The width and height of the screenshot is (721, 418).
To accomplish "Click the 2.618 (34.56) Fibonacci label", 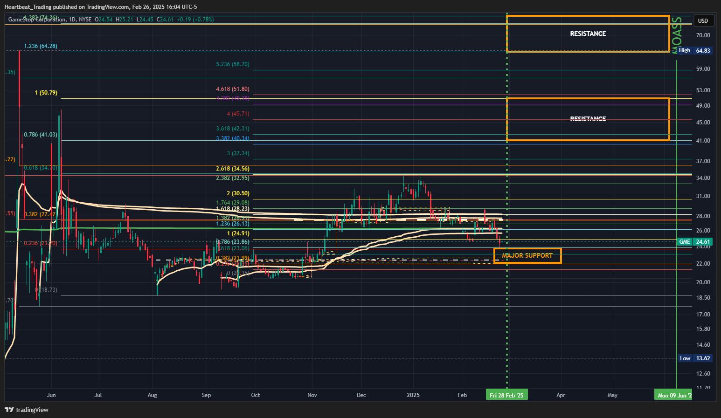I will (233, 169).
